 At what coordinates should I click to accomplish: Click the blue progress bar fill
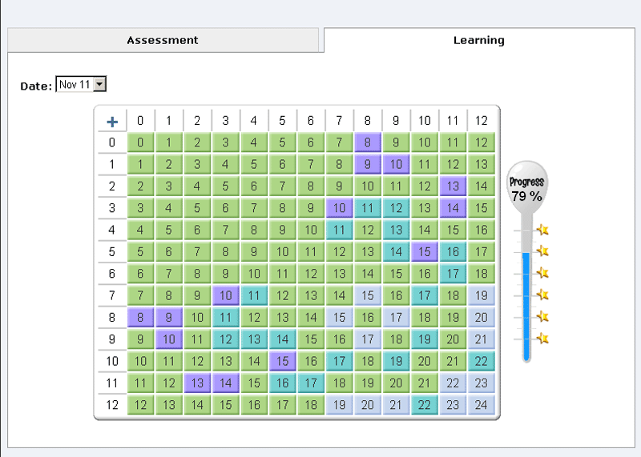526,307
